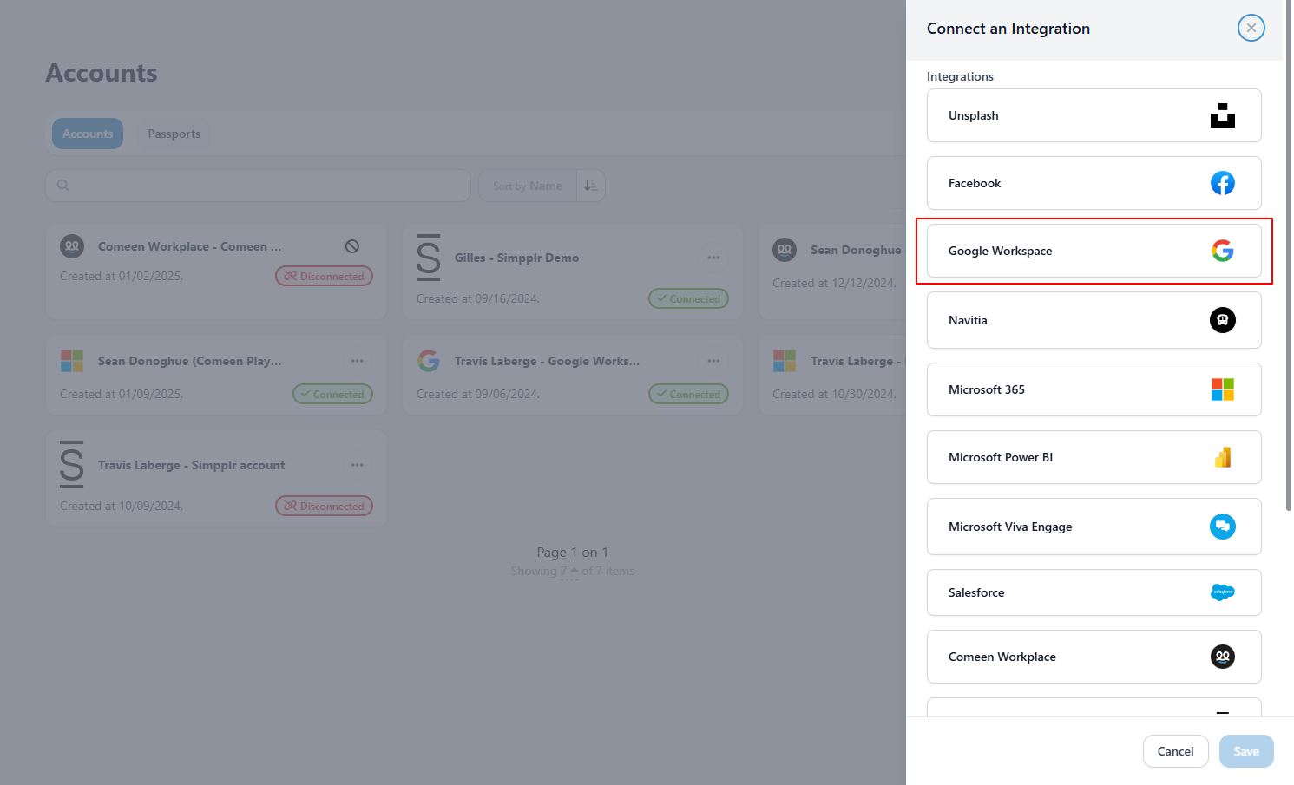The width and height of the screenshot is (1294, 785).
Task: Click the Facebook logo icon
Action: point(1222,183)
